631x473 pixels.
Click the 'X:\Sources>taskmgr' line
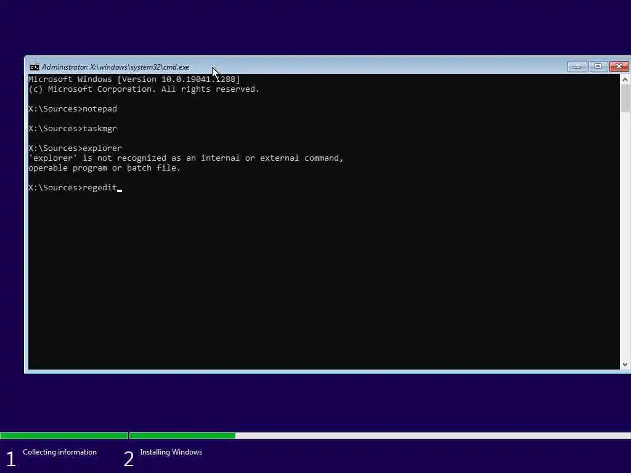coord(73,129)
